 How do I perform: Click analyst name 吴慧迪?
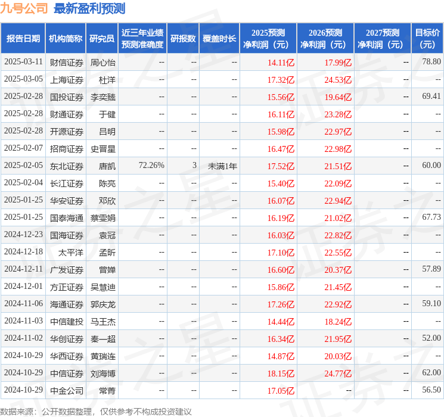pyautogui.click(x=103, y=287)
